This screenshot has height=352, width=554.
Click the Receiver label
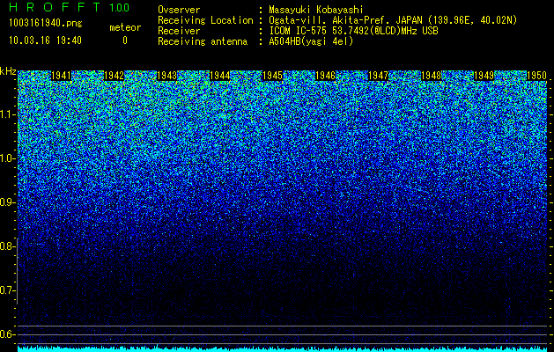click(x=179, y=31)
